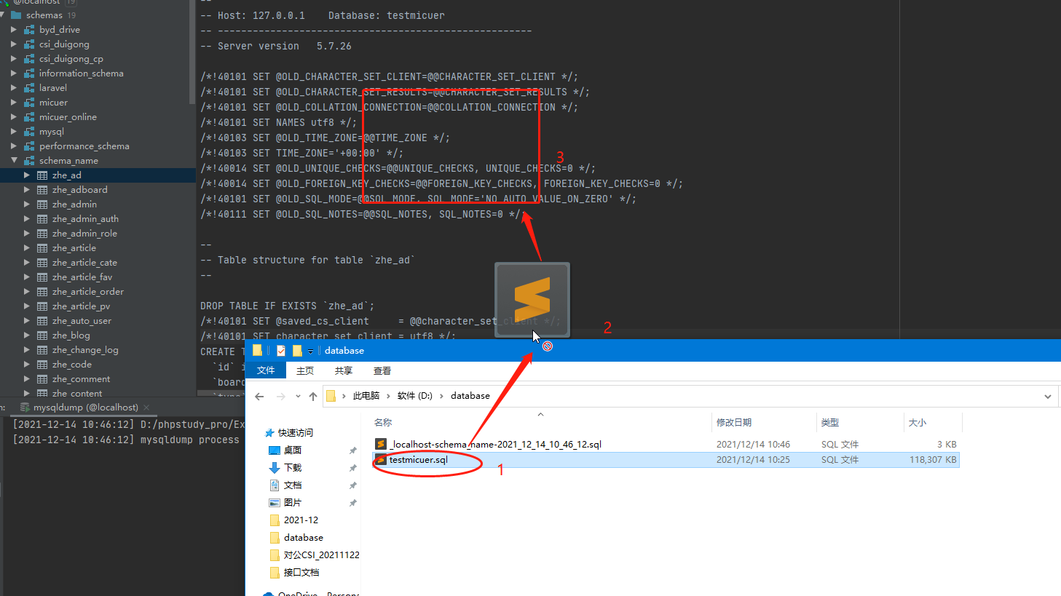1061x596 pixels.
Task: Open the 接口文档 folder
Action: point(301,573)
